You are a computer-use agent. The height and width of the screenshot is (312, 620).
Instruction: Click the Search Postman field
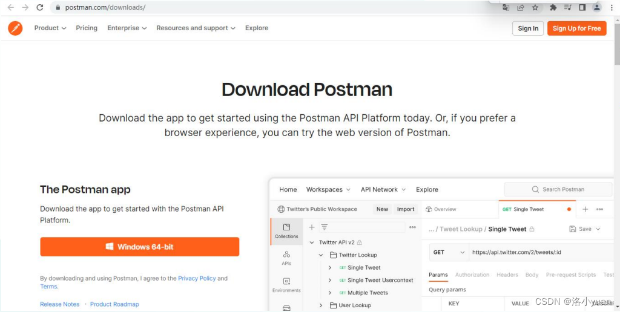(x=558, y=190)
